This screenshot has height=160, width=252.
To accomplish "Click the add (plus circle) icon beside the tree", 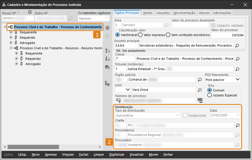I will (107, 28).
